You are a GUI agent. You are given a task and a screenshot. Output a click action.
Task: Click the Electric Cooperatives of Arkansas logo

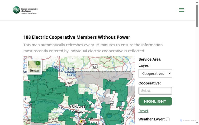point(25,10)
